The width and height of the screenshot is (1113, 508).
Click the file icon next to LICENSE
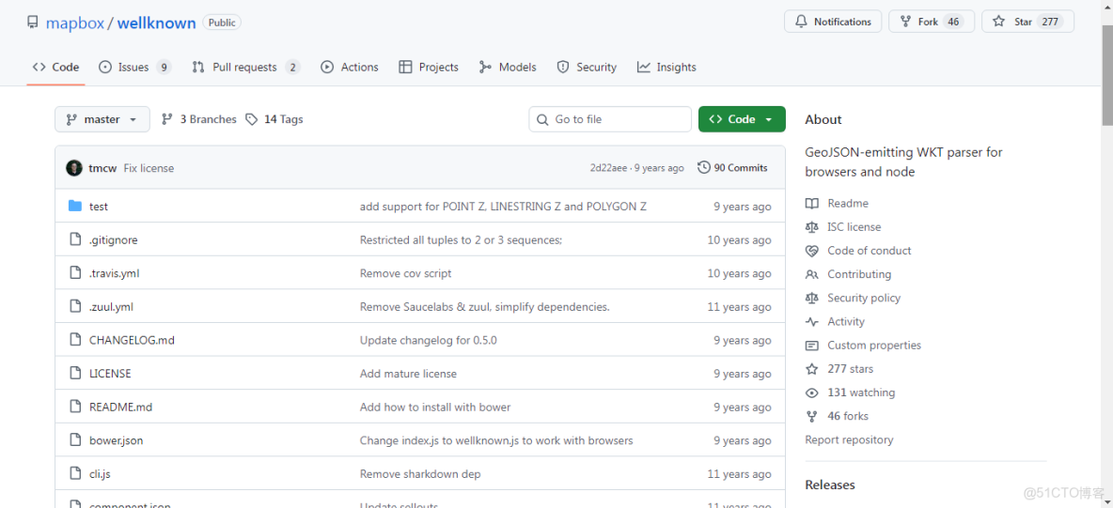click(x=75, y=373)
